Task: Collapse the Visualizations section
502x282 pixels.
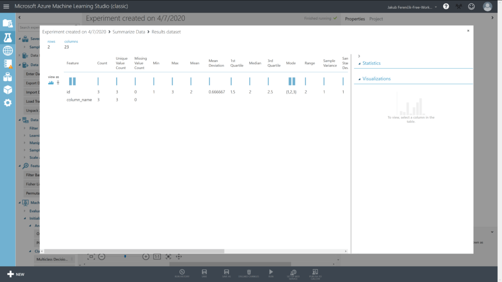Action: [359, 79]
